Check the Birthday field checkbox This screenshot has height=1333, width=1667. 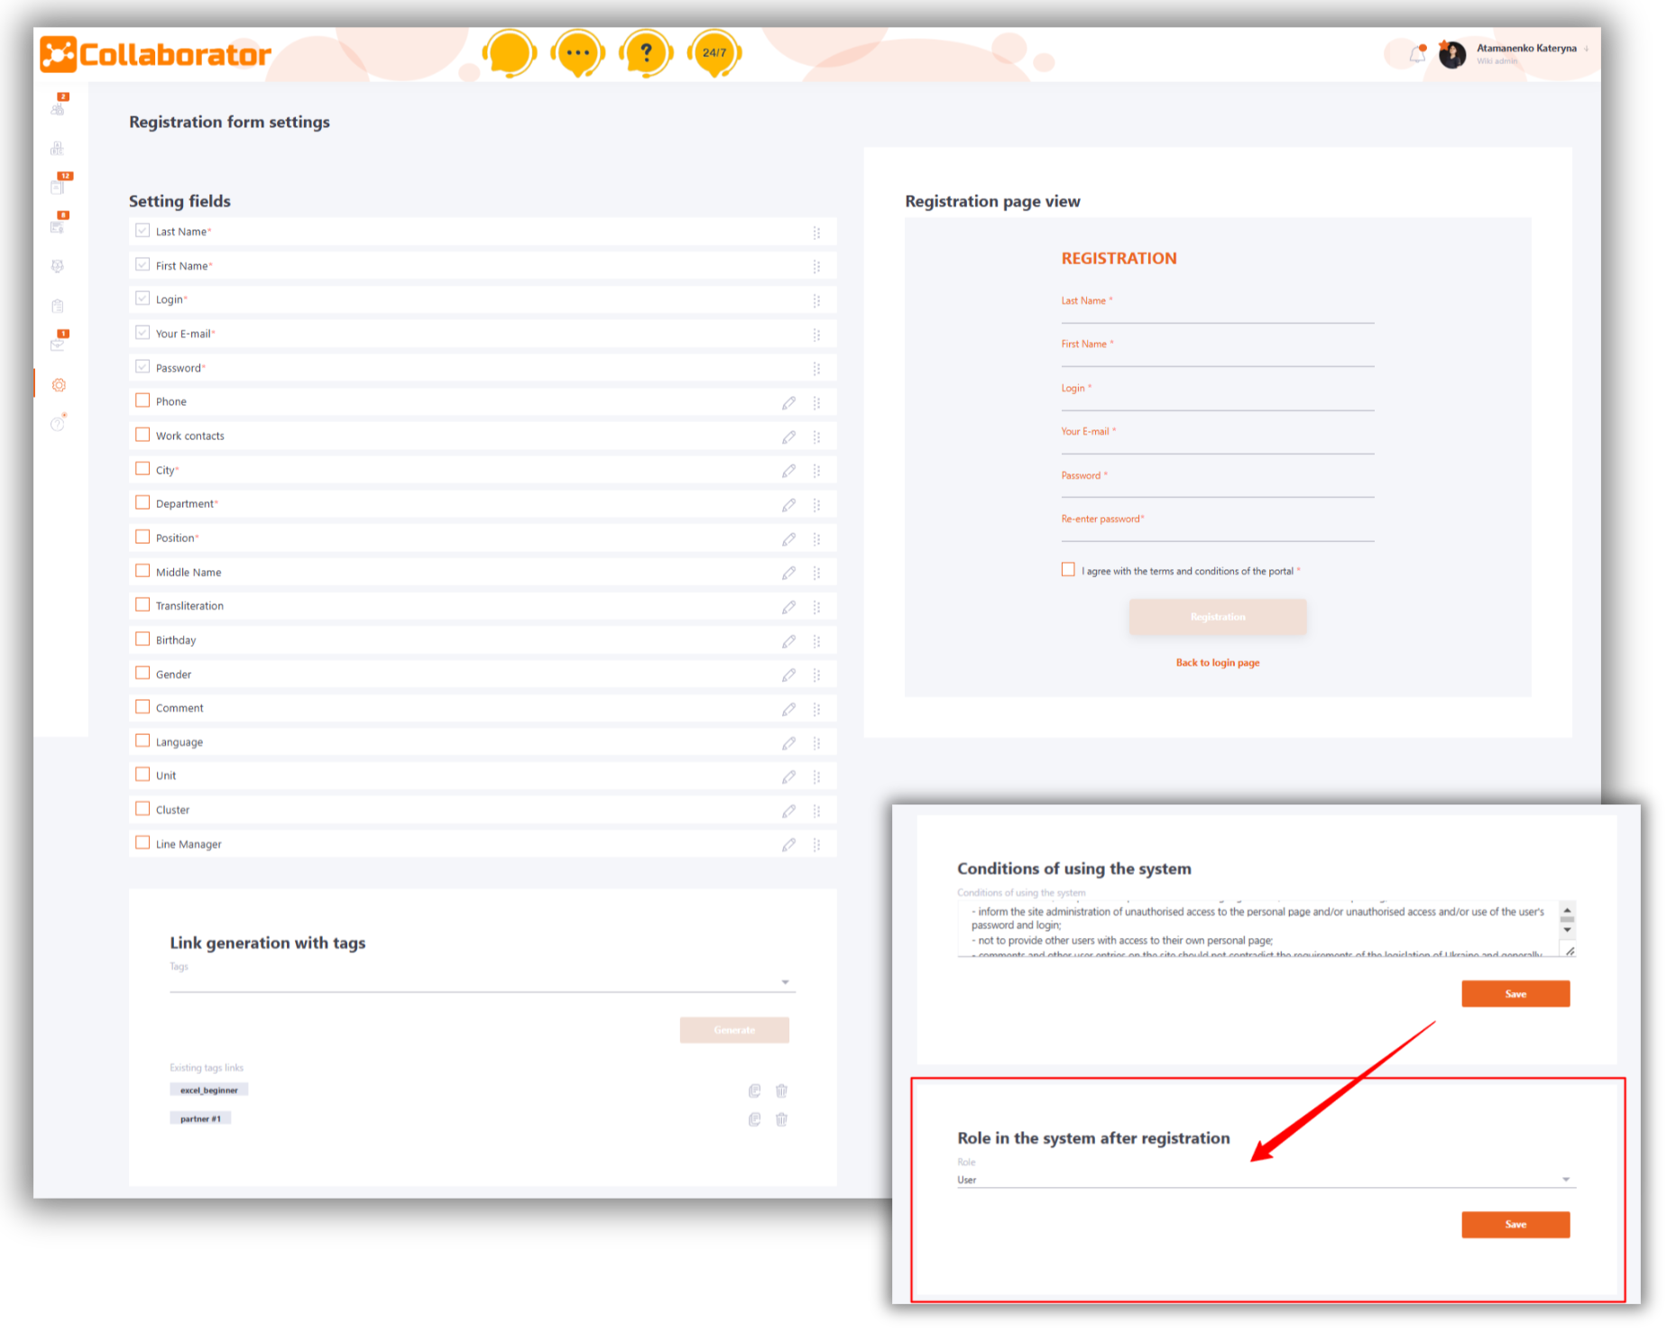point(143,639)
